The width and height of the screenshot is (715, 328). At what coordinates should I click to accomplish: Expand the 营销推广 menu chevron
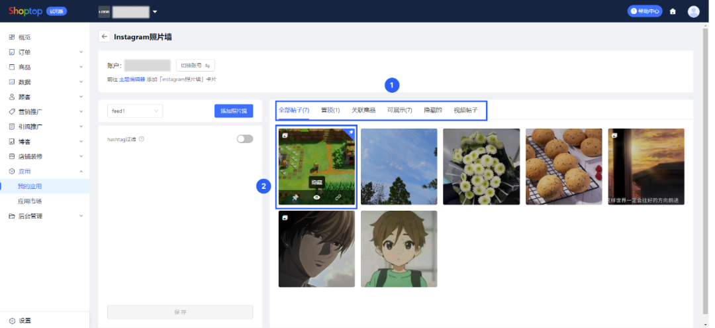coord(81,112)
